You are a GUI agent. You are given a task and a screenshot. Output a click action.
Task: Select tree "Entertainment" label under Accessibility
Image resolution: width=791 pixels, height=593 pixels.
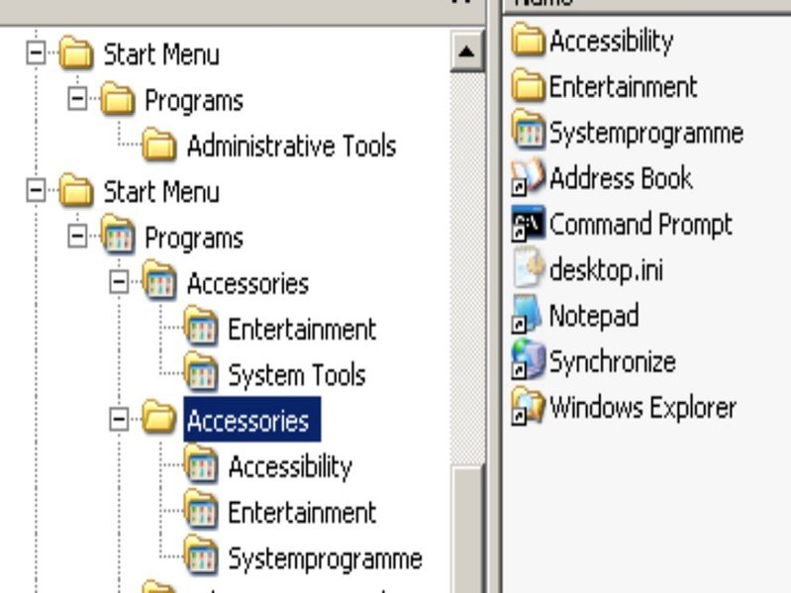302,513
